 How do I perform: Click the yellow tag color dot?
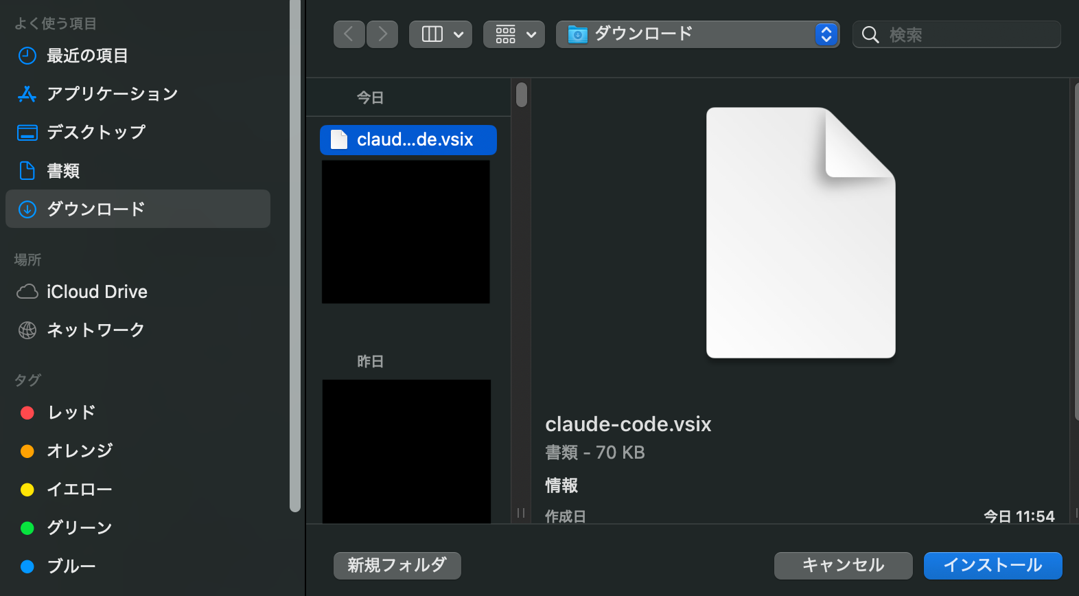(x=27, y=490)
